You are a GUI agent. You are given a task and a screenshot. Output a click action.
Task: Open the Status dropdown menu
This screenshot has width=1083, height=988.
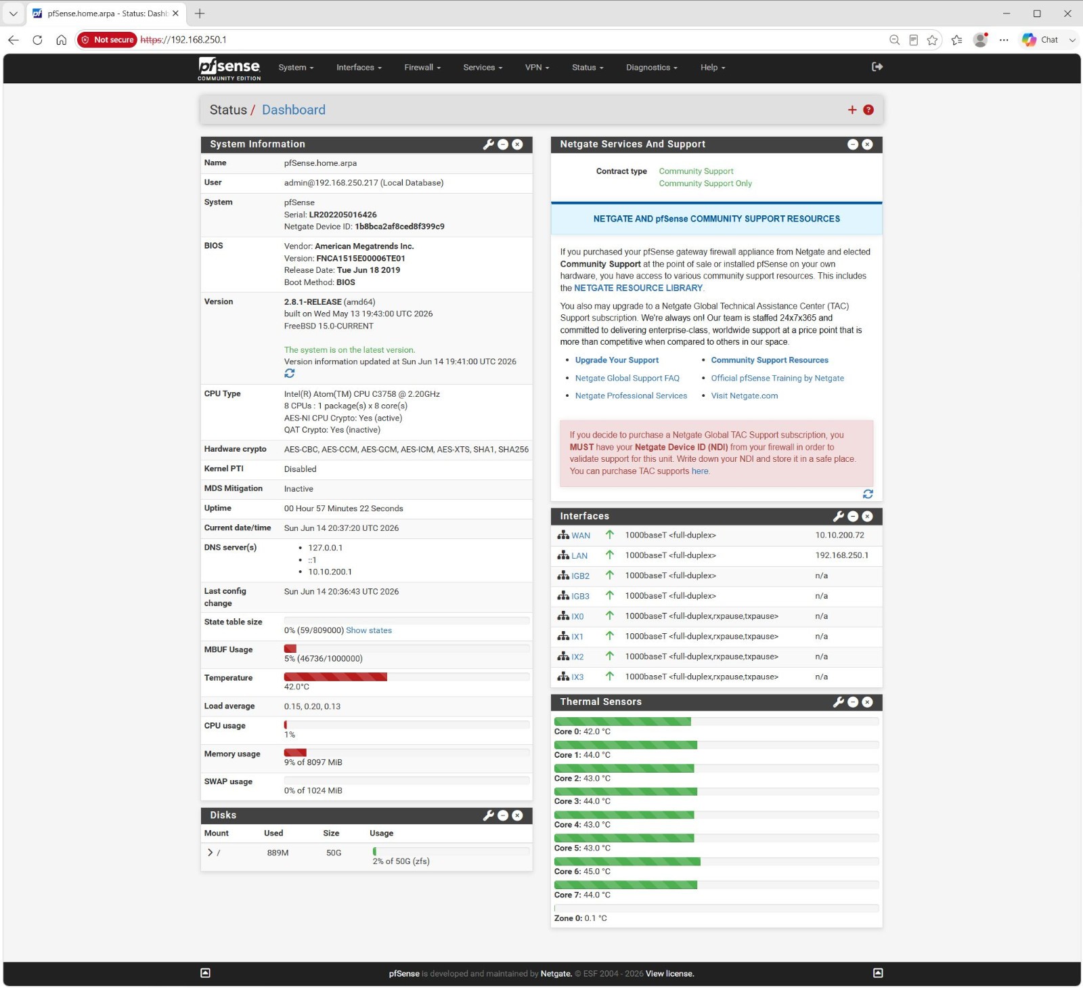[588, 68]
